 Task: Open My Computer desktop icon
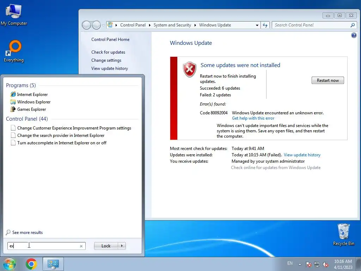coord(14,15)
